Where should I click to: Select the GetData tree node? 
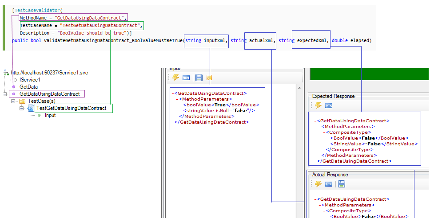[28, 87]
